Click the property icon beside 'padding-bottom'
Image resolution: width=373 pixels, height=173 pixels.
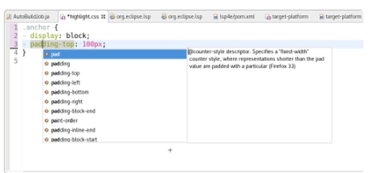(47, 92)
